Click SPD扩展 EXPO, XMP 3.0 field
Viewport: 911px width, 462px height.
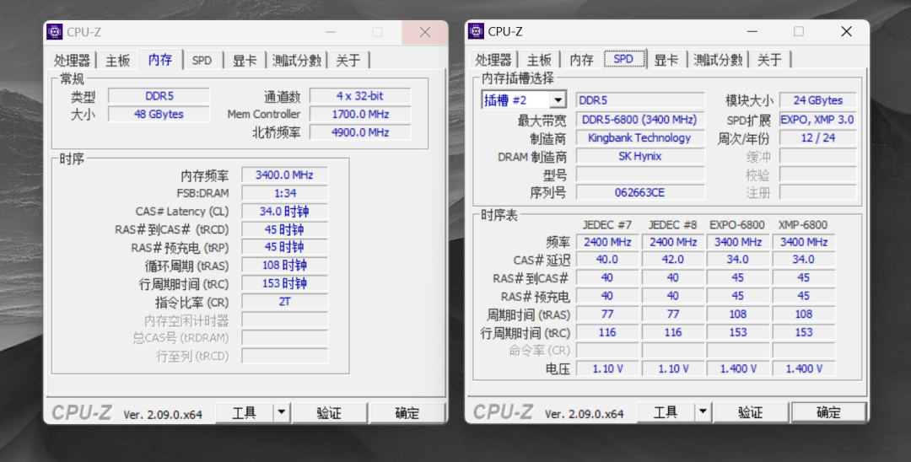point(818,121)
